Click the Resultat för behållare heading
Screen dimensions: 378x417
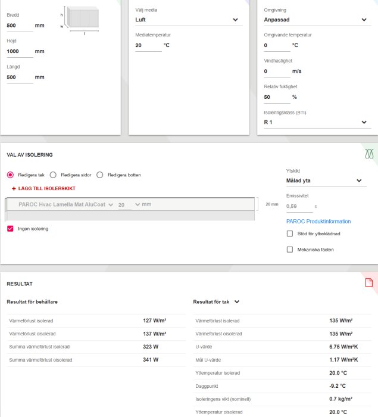[32, 302]
